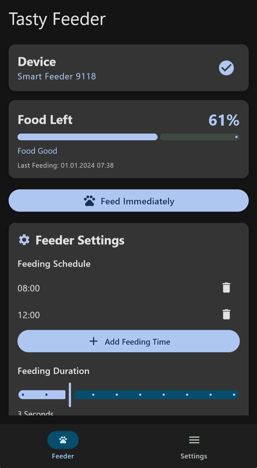The width and height of the screenshot is (257, 468).
Task: Tap the hamburger Settings icon
Action: 194,440
